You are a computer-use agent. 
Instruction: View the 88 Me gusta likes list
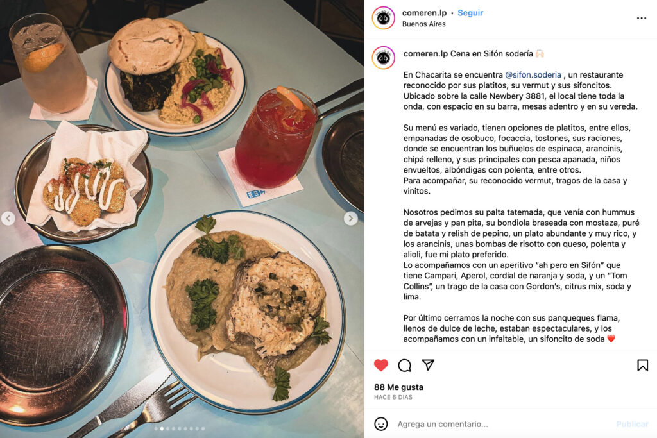tap(398, 387)
